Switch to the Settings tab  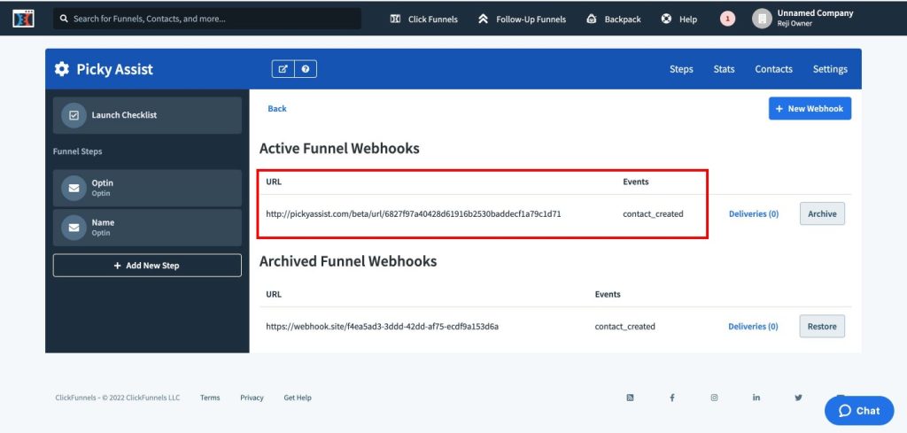click(x=830, y=69)
